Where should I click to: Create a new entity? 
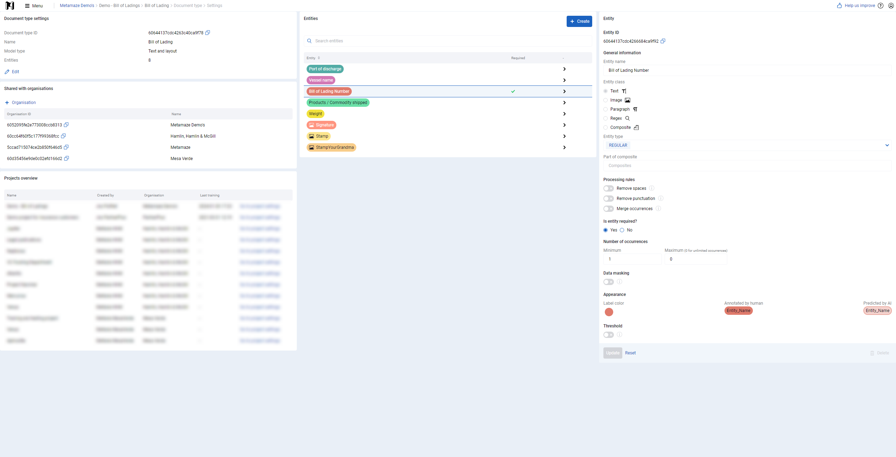coord(579,21)
